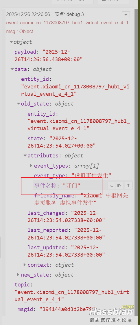
Task: Select the last_updated timestamp
Action: (x=66, y=251)
